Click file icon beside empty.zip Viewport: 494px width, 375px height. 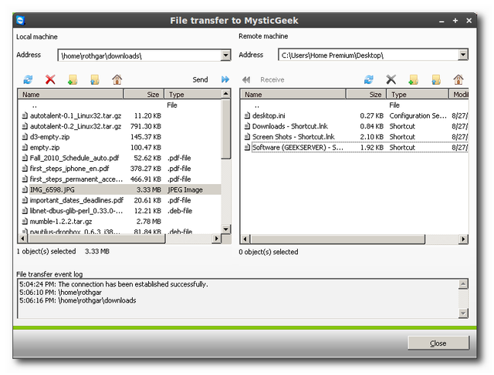point(25,147)
